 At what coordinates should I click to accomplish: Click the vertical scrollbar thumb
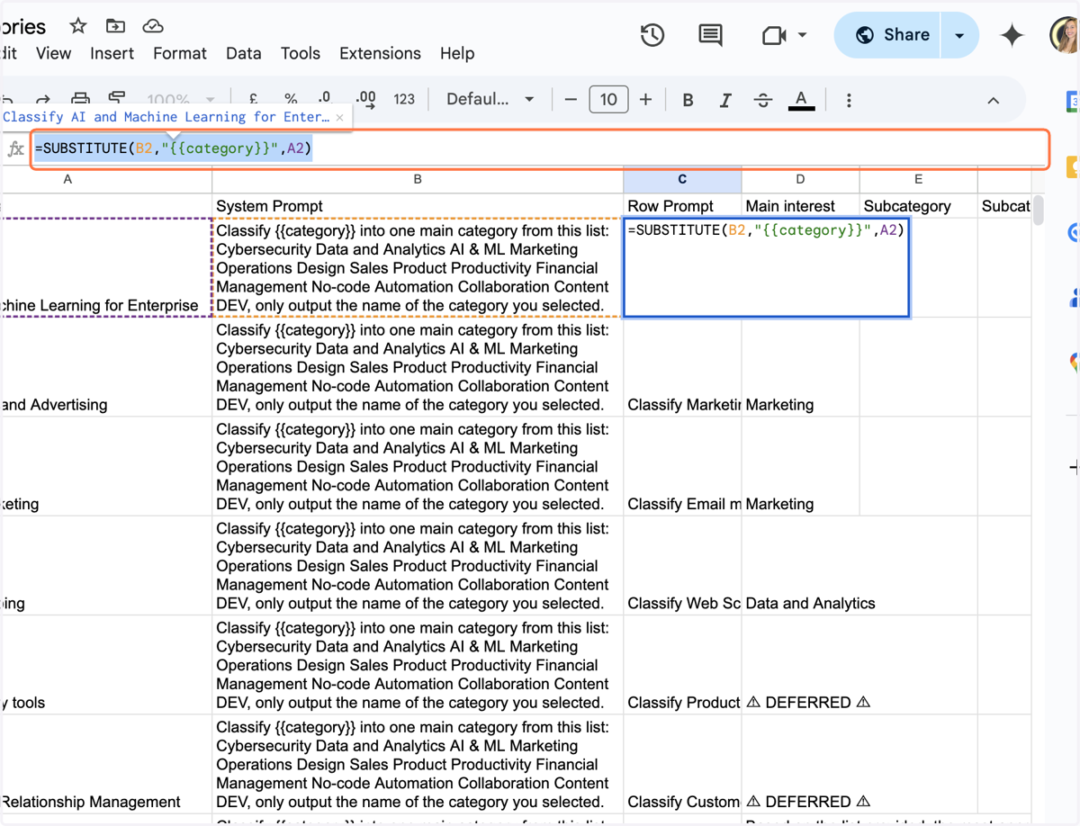tap(1039, 211)
